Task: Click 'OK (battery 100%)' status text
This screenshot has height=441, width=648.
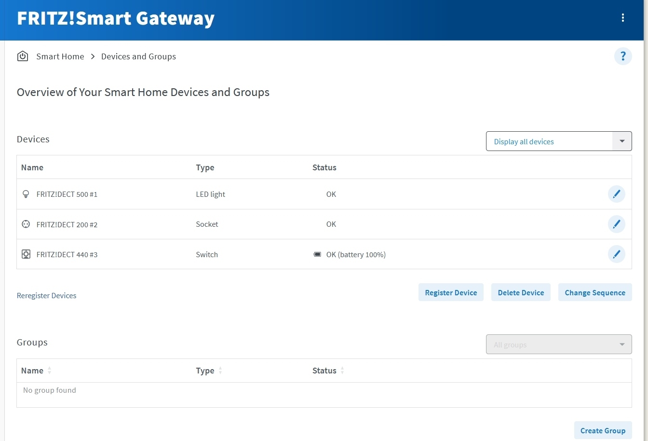Action: pos(356,254)
